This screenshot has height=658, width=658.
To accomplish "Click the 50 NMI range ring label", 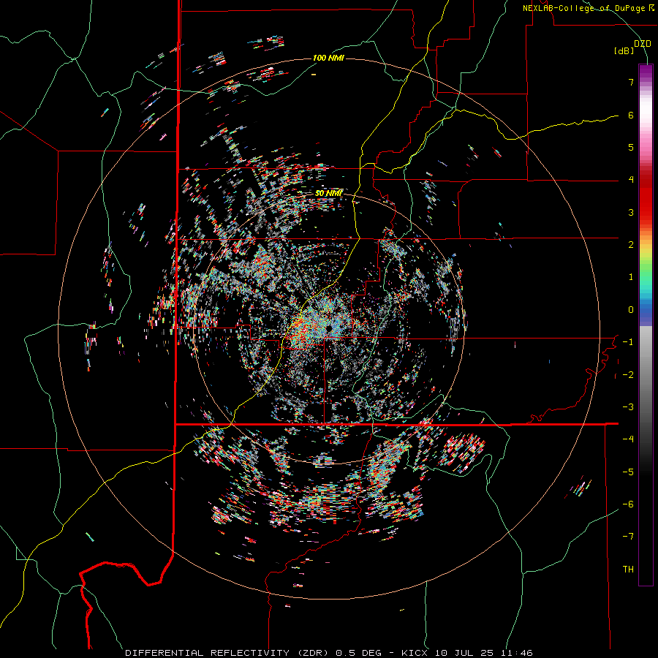I will [x=328, y=193].
